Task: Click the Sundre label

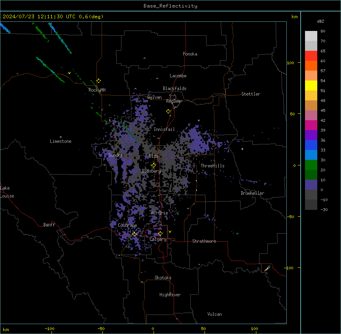Action: pyautogui.click(x=116, y=155)
